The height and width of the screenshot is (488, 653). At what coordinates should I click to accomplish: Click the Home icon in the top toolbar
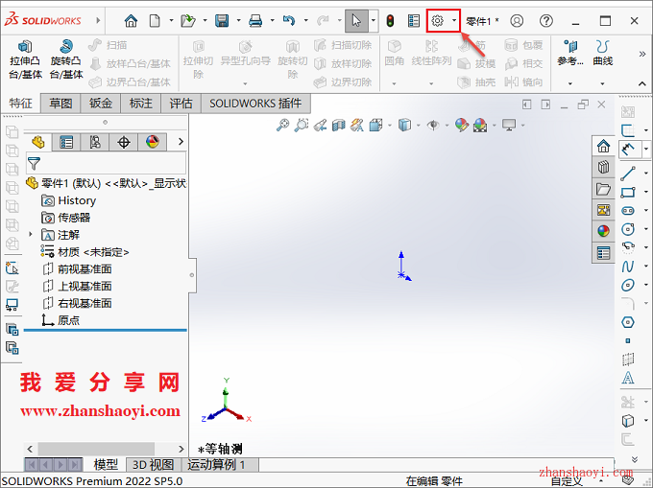131,20
